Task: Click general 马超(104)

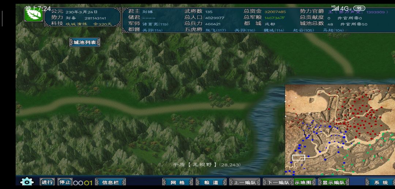Action: (x=333, y=30)
